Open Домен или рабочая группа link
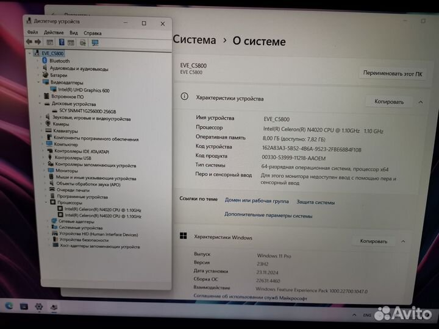 [257, 200]
